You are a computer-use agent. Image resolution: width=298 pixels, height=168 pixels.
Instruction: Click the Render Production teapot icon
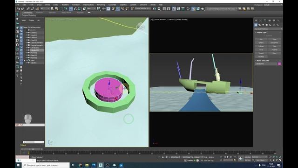tap(203, 9)
